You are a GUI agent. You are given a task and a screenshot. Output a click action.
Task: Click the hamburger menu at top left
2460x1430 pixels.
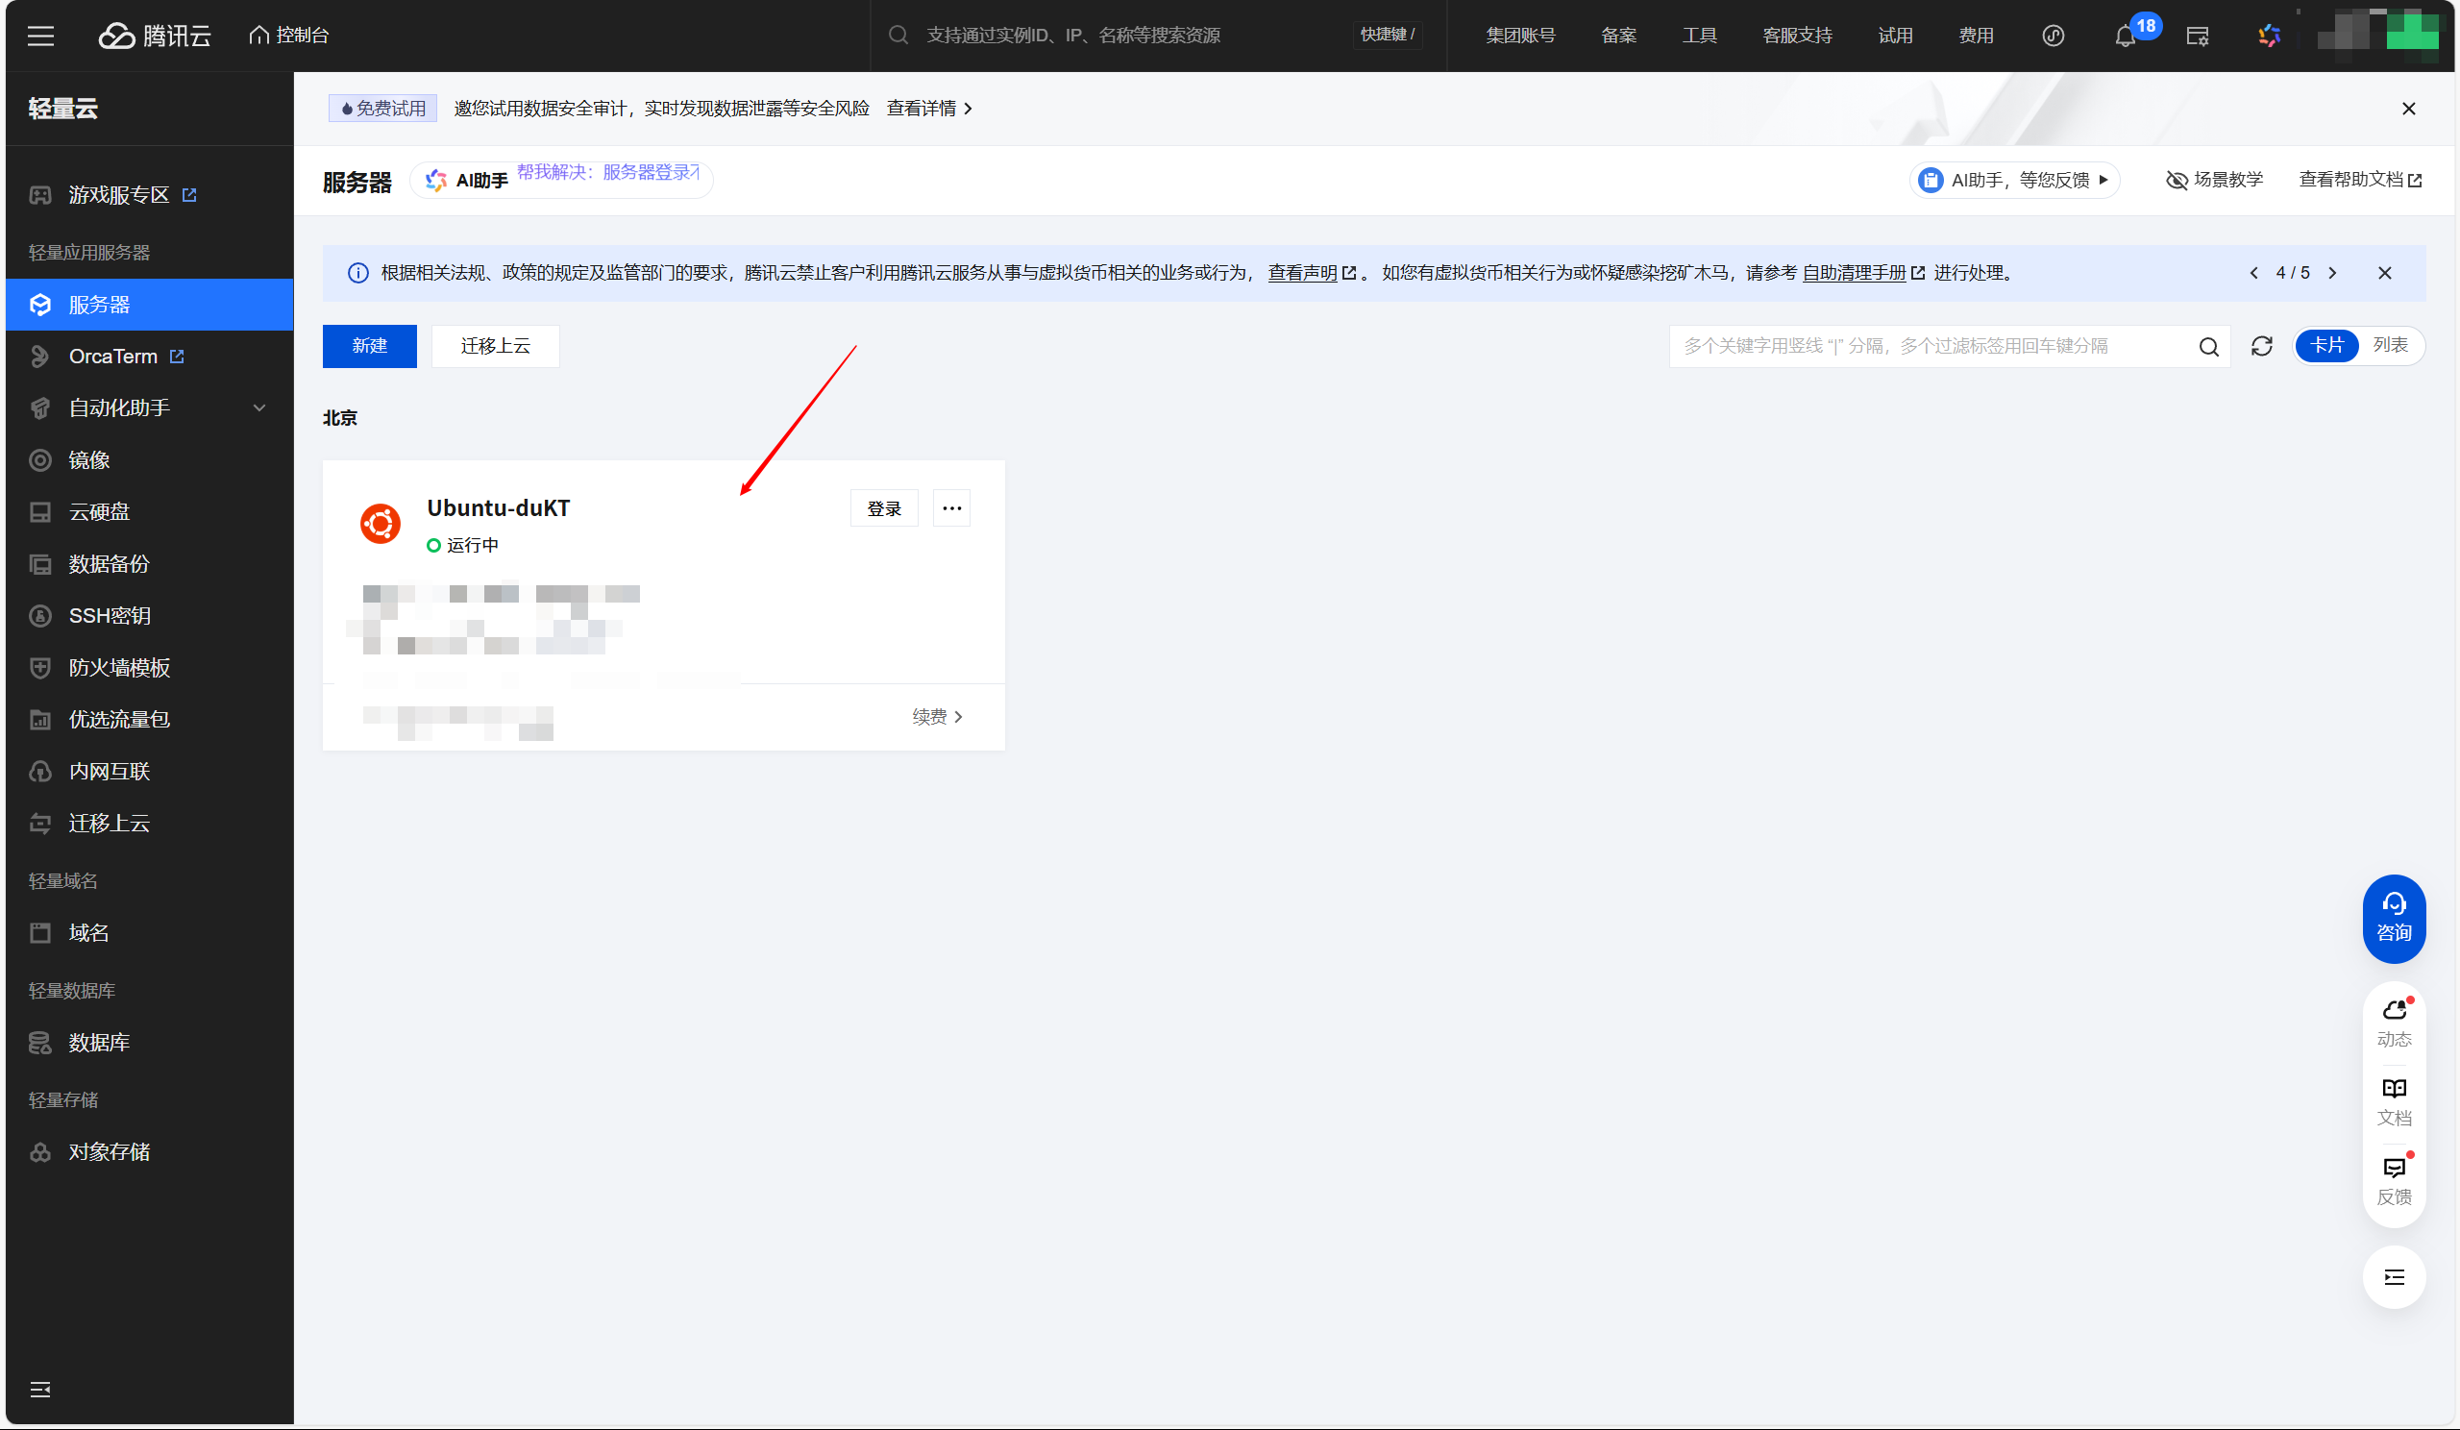[x=41, y=37]
